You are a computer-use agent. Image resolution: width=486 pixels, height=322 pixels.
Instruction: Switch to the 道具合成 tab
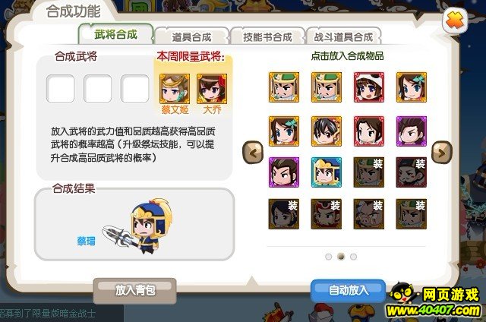coord(191,37)
